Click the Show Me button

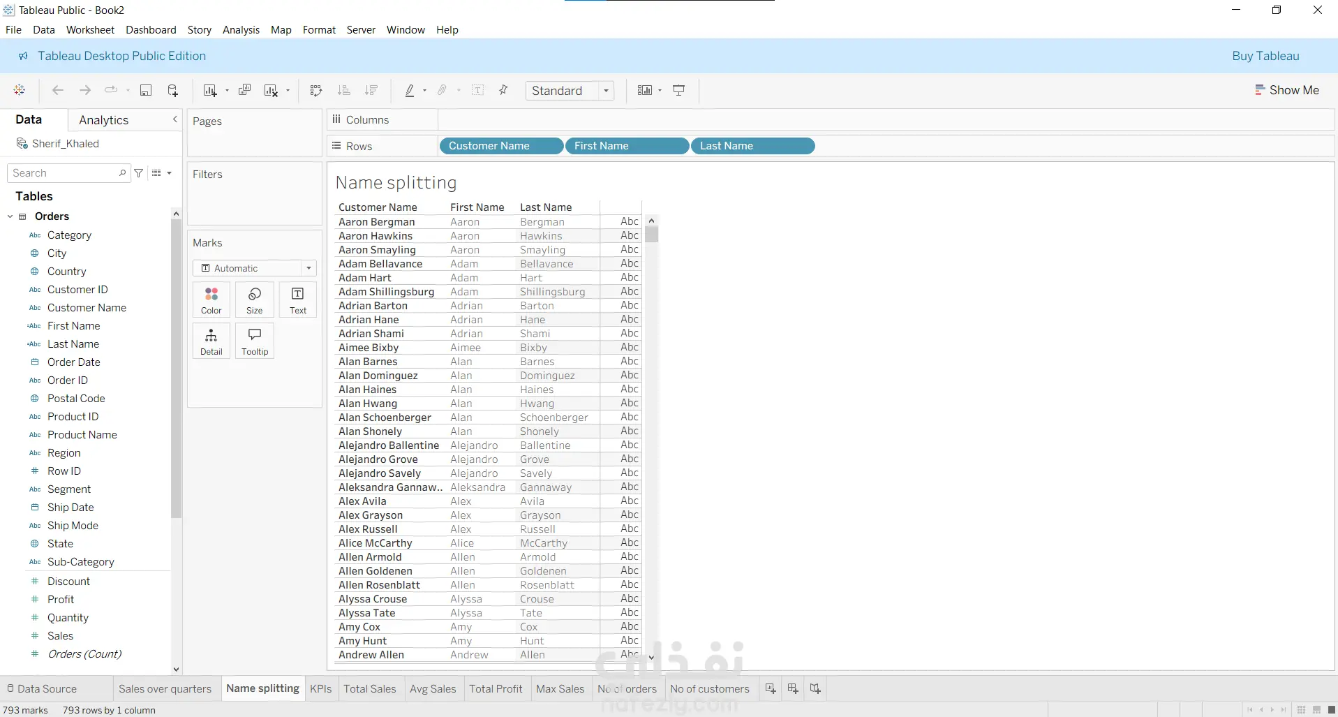[1287, 90]
